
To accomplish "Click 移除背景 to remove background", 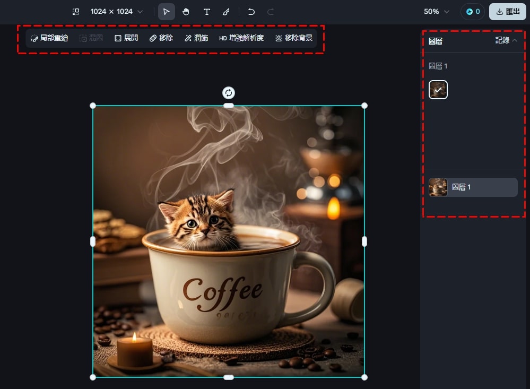I will pyautogui.click(x=294, y=38).
